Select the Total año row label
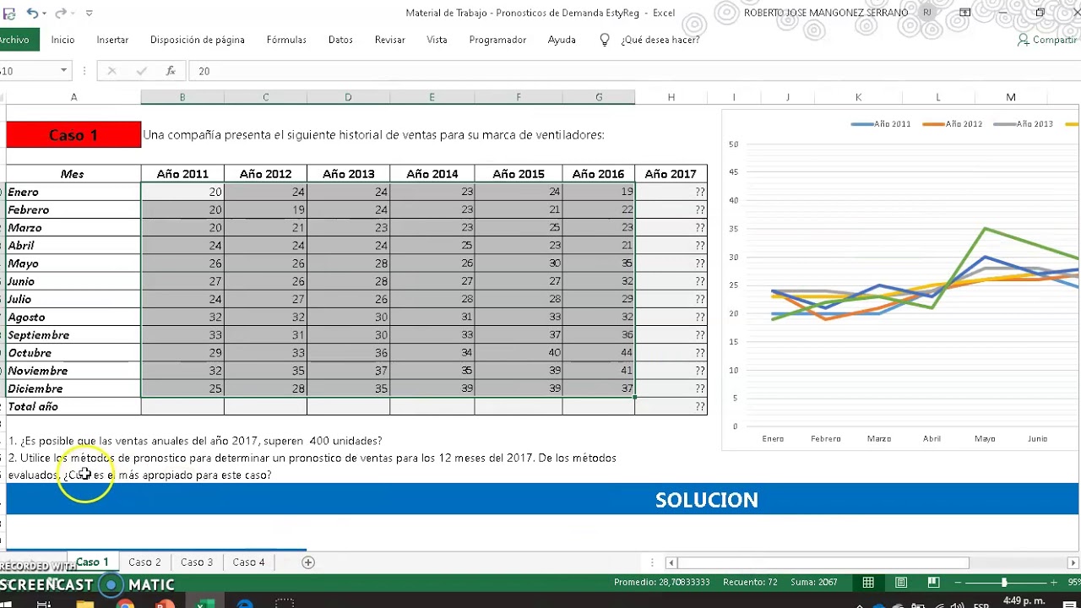The height and width of the screenshot is (608, 1081). 73,406
